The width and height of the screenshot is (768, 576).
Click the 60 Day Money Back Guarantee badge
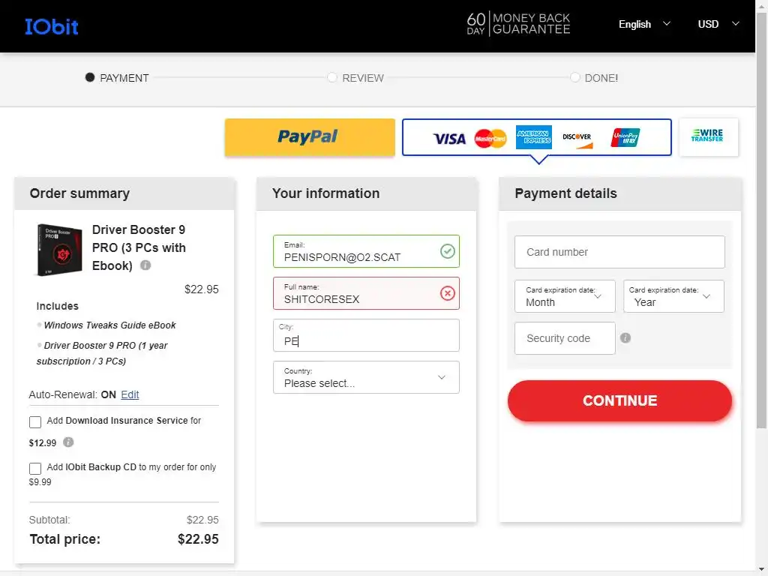click(518, 24)
